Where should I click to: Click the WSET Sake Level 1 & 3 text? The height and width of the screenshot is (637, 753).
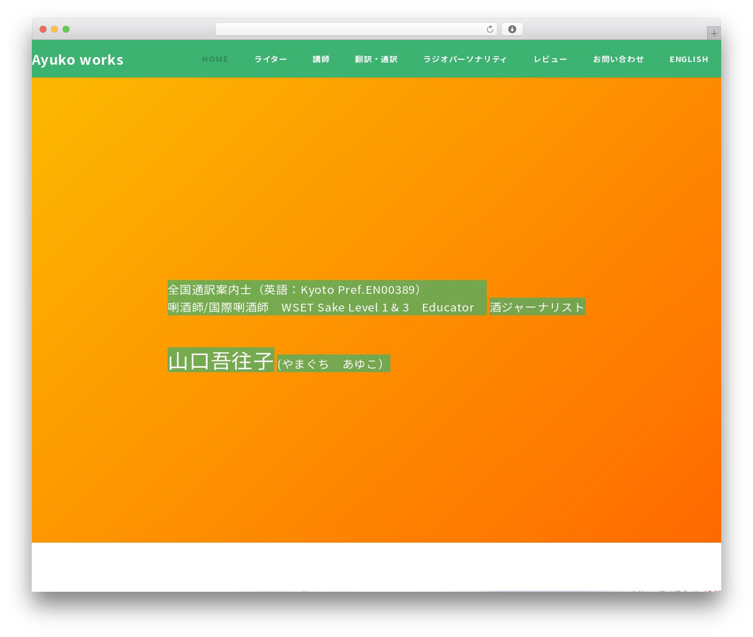point(345,307)
